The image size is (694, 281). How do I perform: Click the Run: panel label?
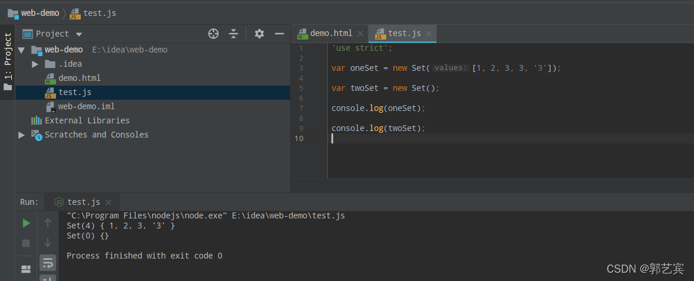[x=29, y=202]
